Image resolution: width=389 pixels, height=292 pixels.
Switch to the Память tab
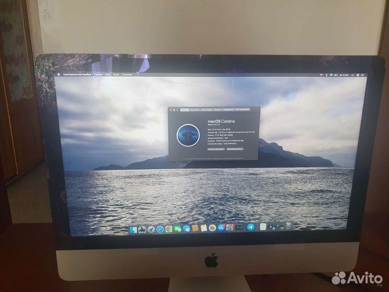point(217,110)
